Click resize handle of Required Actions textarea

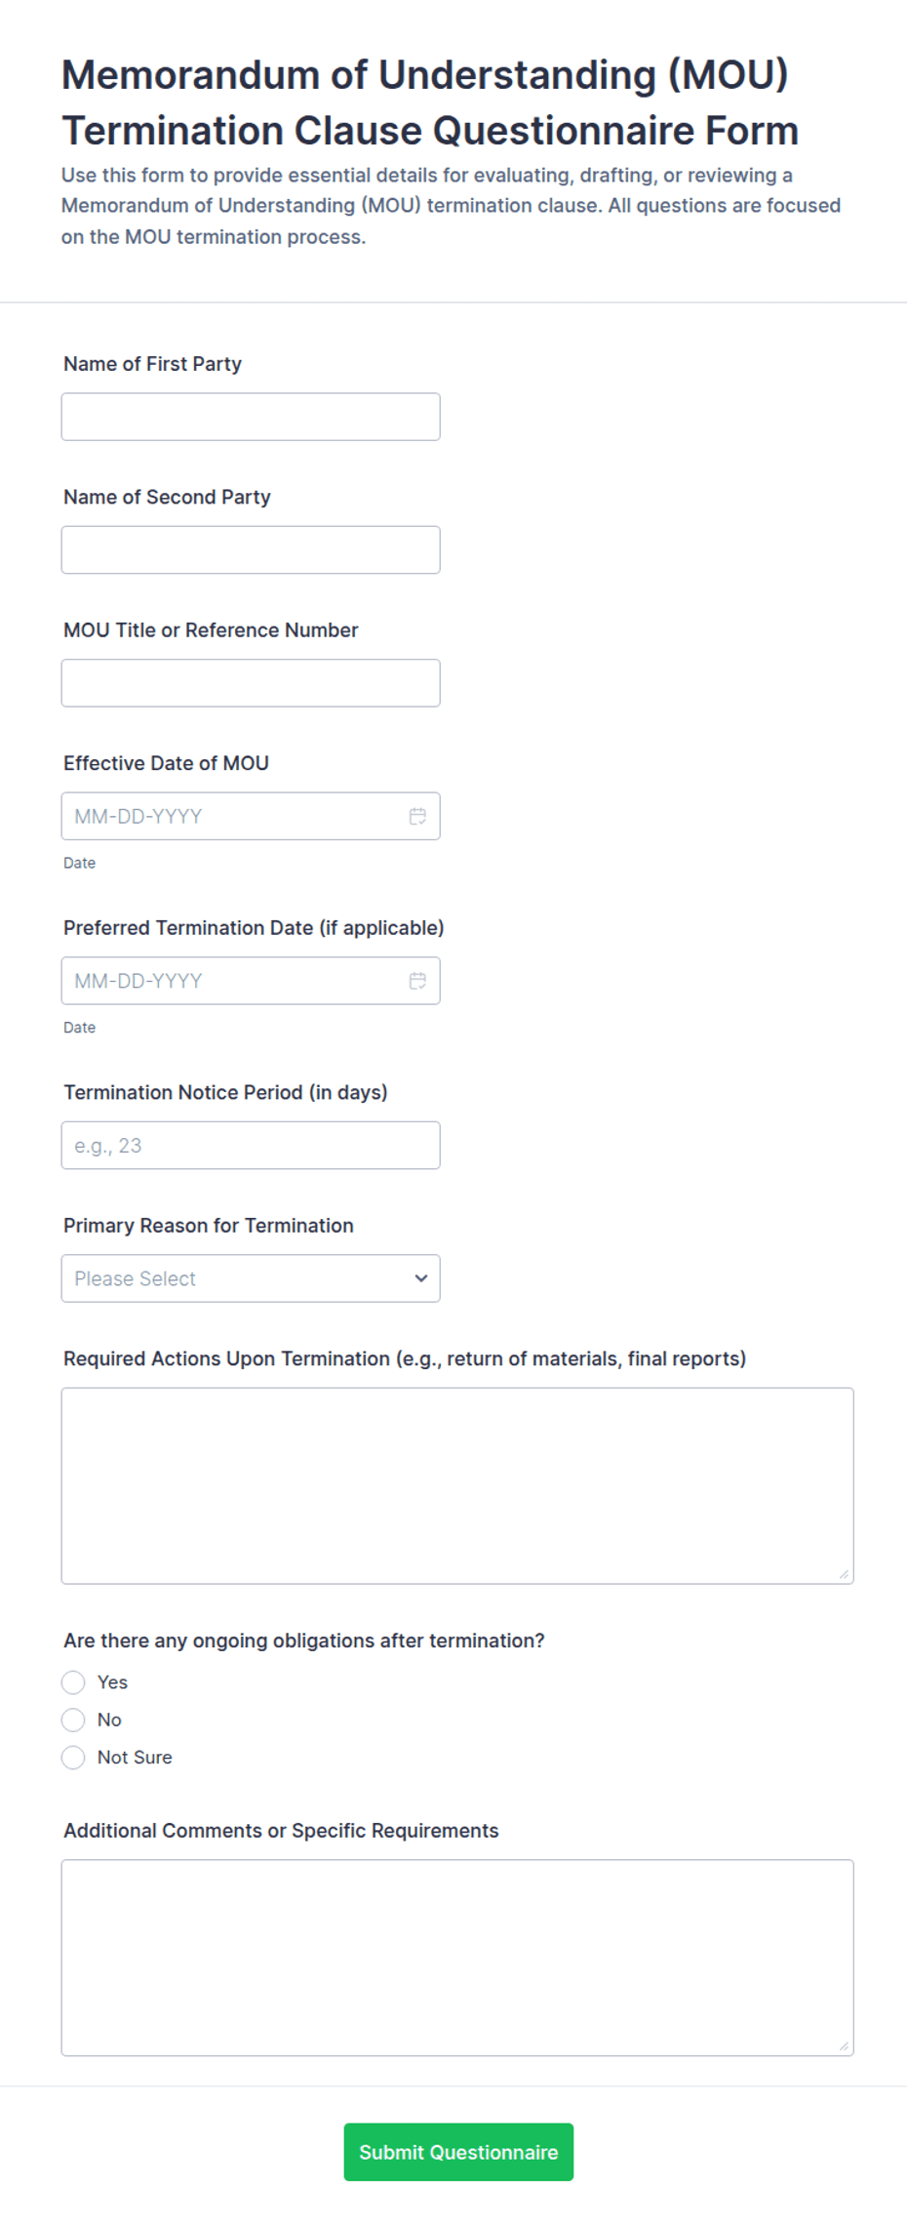[844, 1573]
